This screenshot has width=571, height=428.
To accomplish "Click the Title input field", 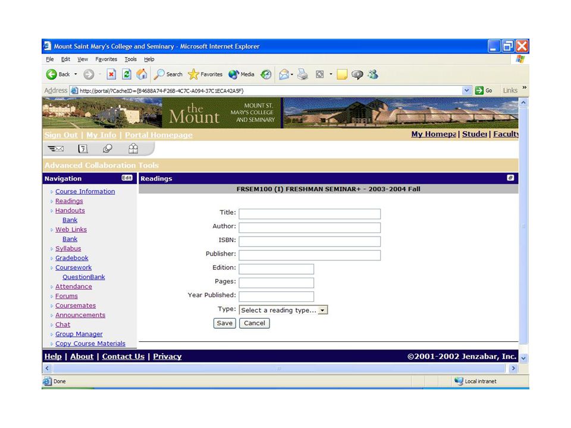I will point(309,213).
